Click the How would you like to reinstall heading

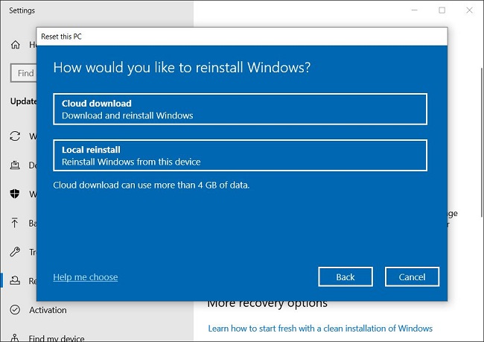(182, 67)
